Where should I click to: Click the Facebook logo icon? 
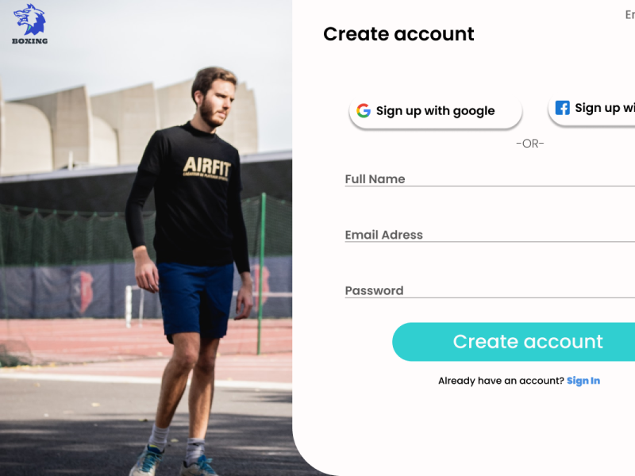[x=562, y=108]
